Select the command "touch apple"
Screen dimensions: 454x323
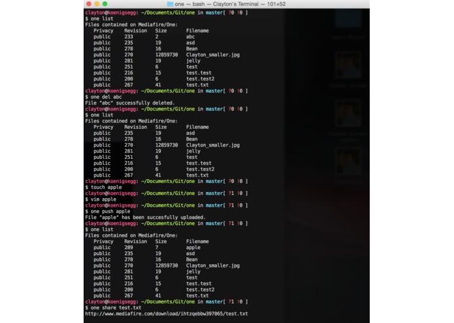pyautogui.click(x=106, y=188)
